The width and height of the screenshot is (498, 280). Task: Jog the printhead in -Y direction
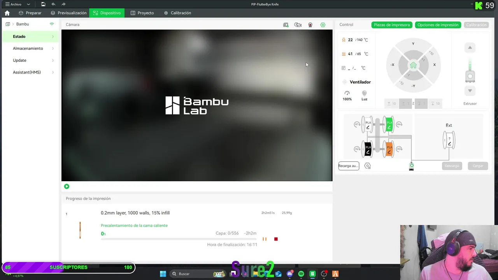tap(413, 86)
